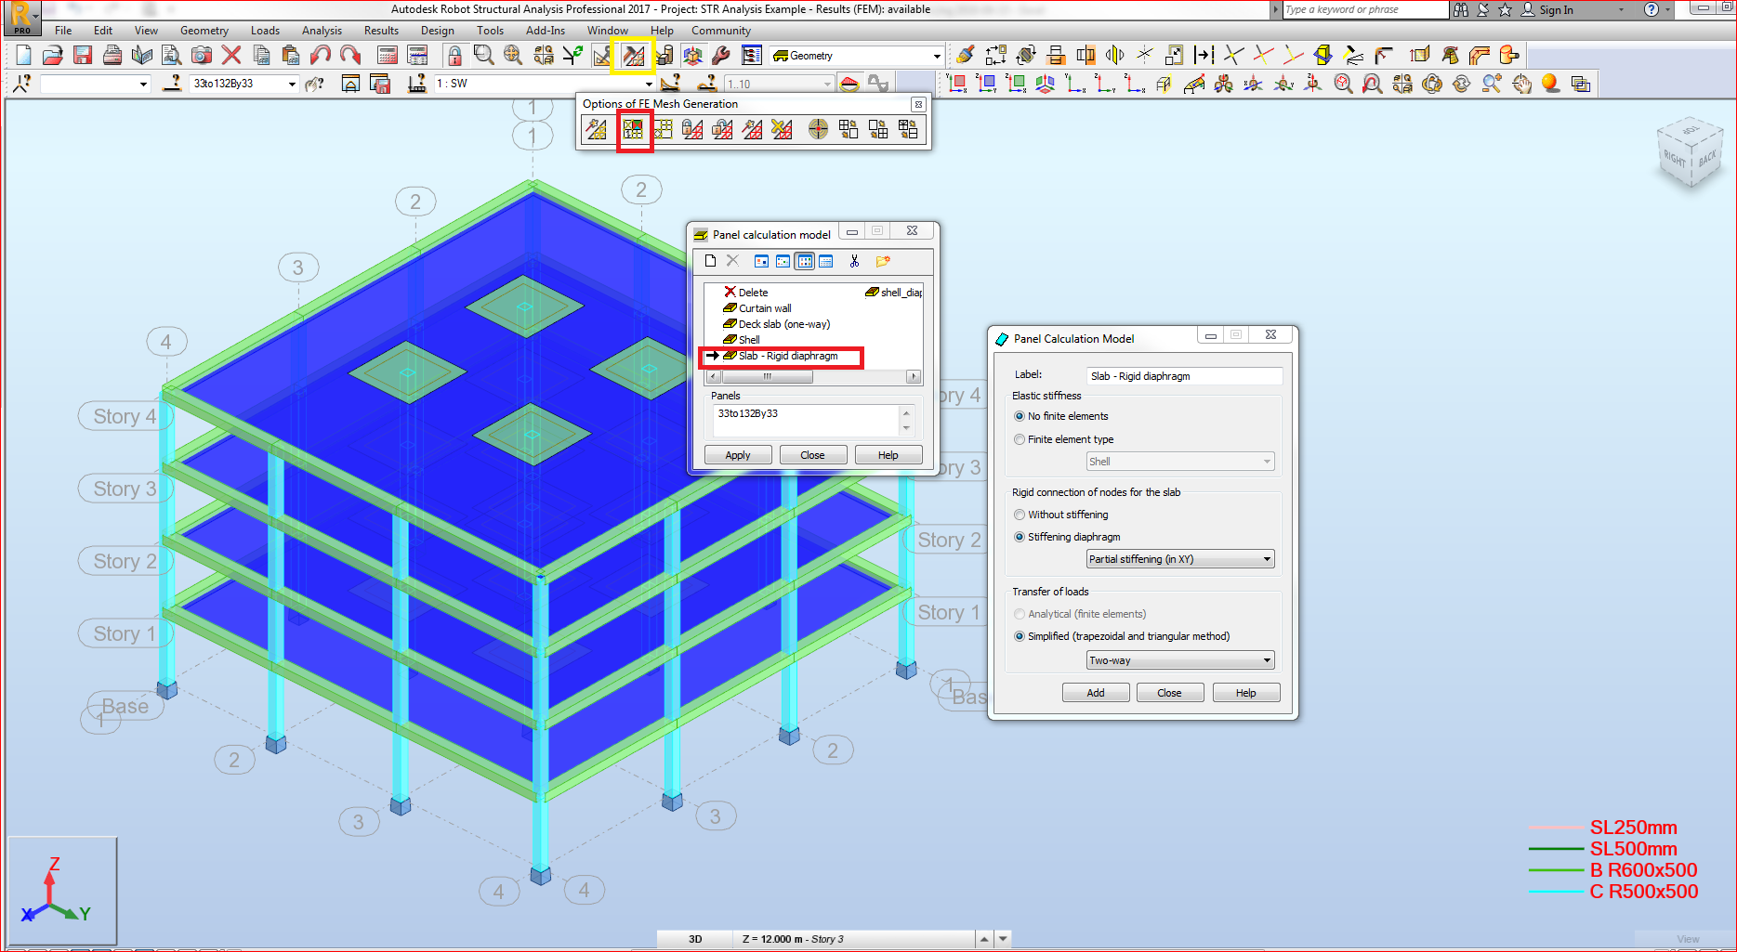Open the Loads menu
The width and height of the screenshot is (1737, 952).
tap(265, 31)
